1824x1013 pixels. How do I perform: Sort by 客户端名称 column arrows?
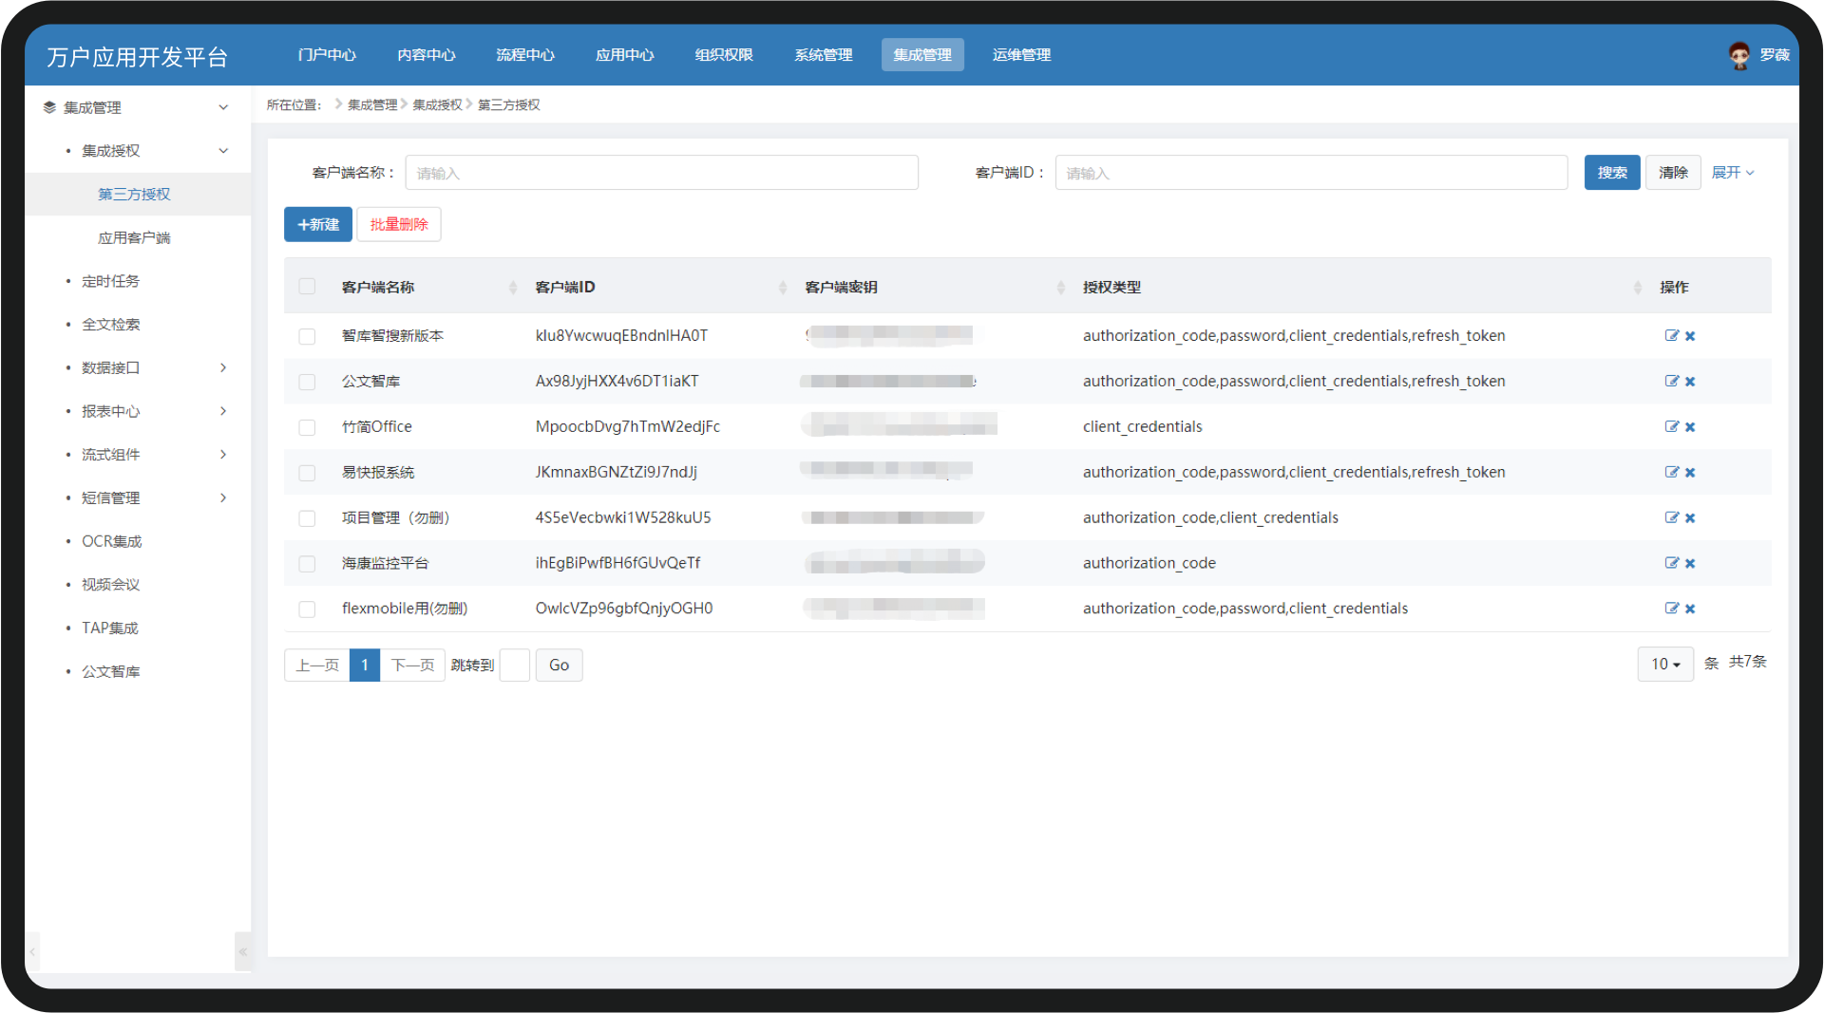click(513, 288)
